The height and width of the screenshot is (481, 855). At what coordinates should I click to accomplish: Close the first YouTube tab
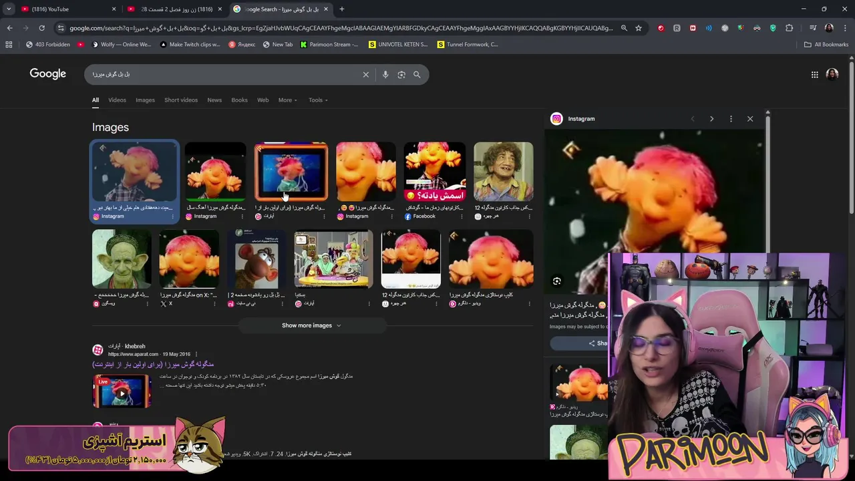[x=114, y=9]
